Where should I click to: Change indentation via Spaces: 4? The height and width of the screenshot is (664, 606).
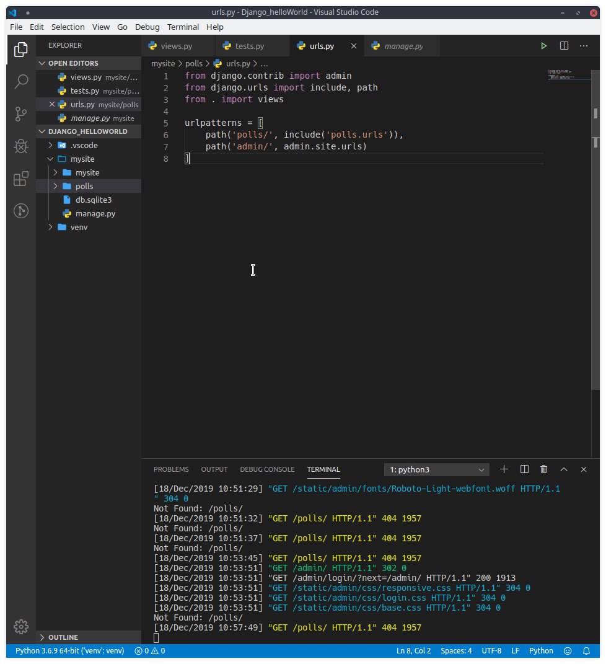[456, 651]
